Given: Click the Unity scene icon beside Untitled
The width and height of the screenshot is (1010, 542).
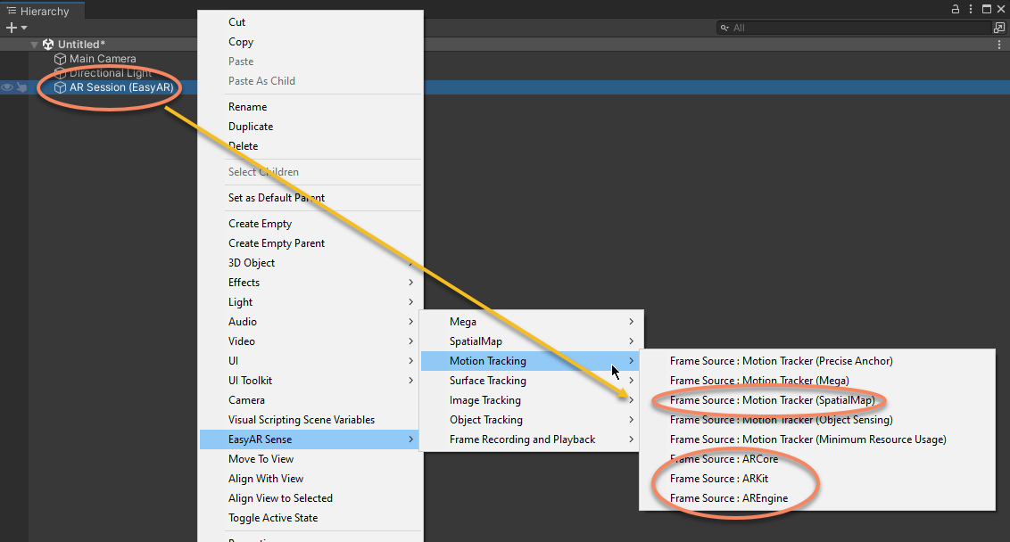Looking at the screenshot, I should point(48,45).
